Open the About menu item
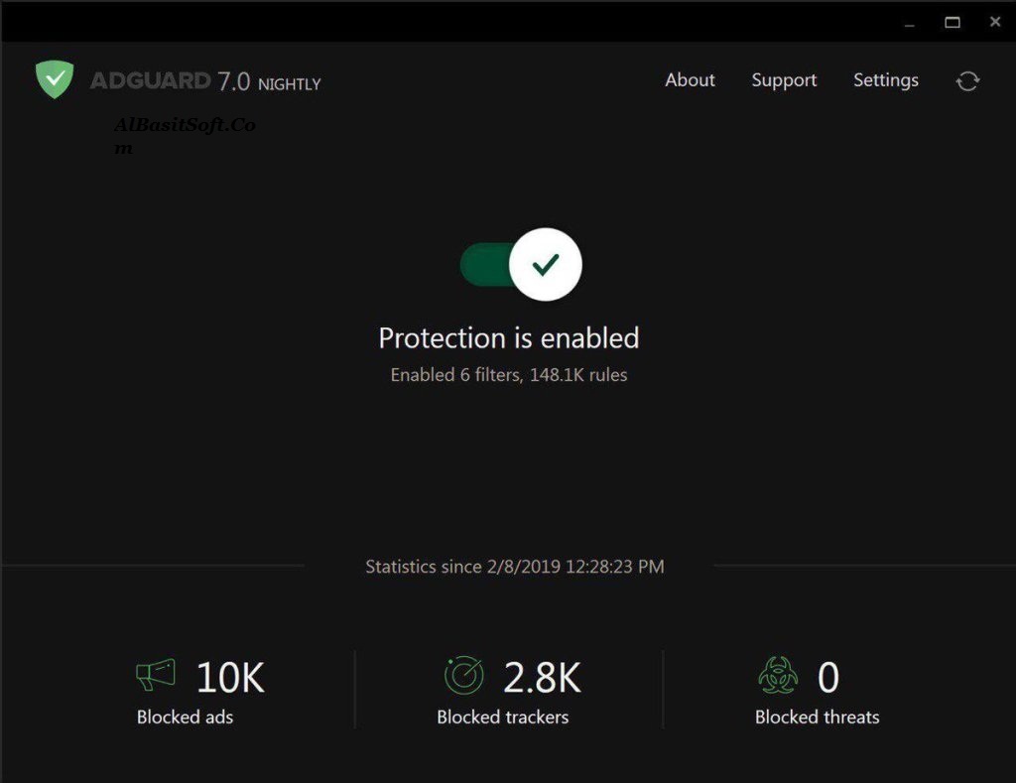This screenshot has height=783, width=1016. tap(690, 80)
